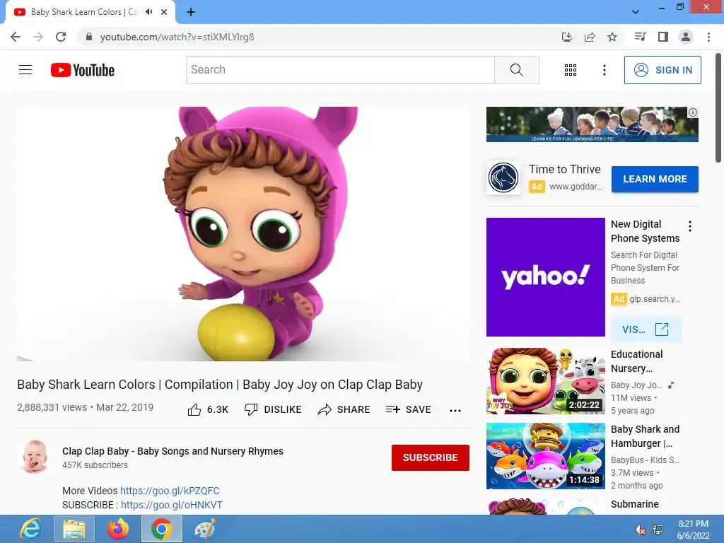Subscribe to Clap Clap Baby channel
The width and height of the screenshot is (724, 543).
point(431,457)
